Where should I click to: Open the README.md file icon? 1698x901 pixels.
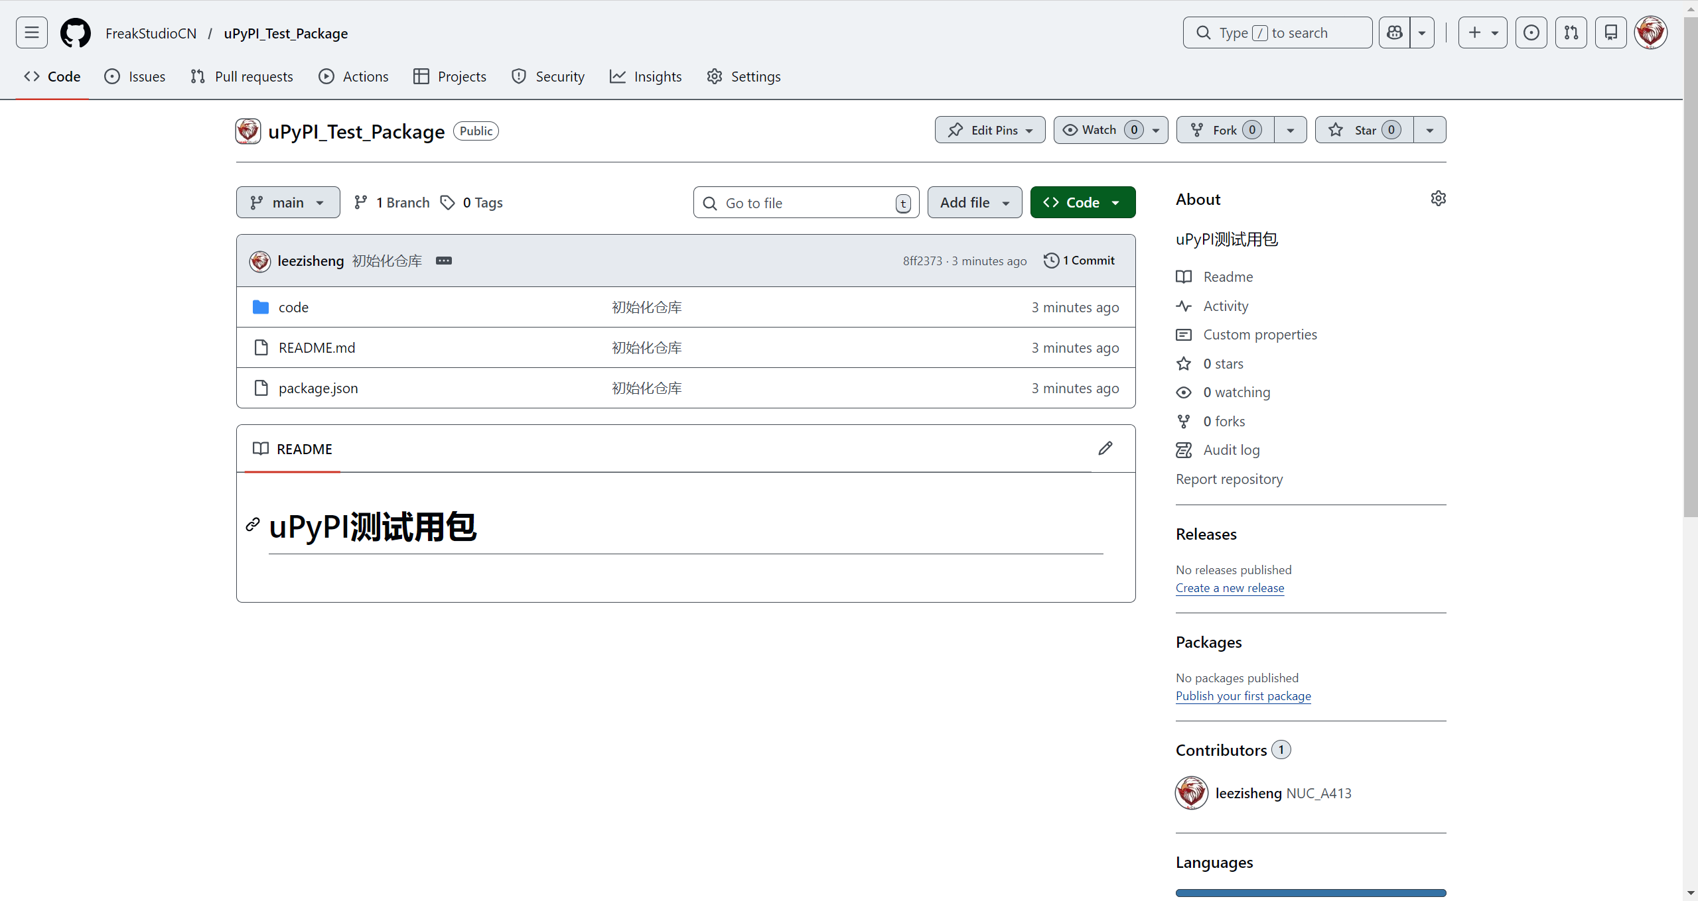pos(261,347)
